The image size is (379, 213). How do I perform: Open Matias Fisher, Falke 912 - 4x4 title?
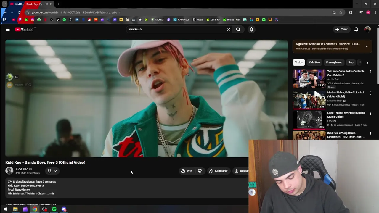(346, 94)
